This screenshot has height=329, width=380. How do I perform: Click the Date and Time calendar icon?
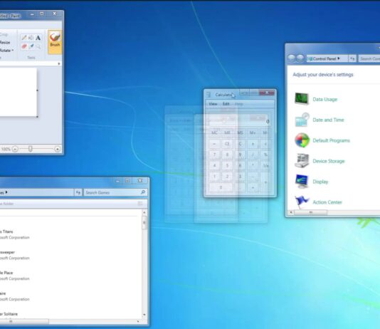302,120
